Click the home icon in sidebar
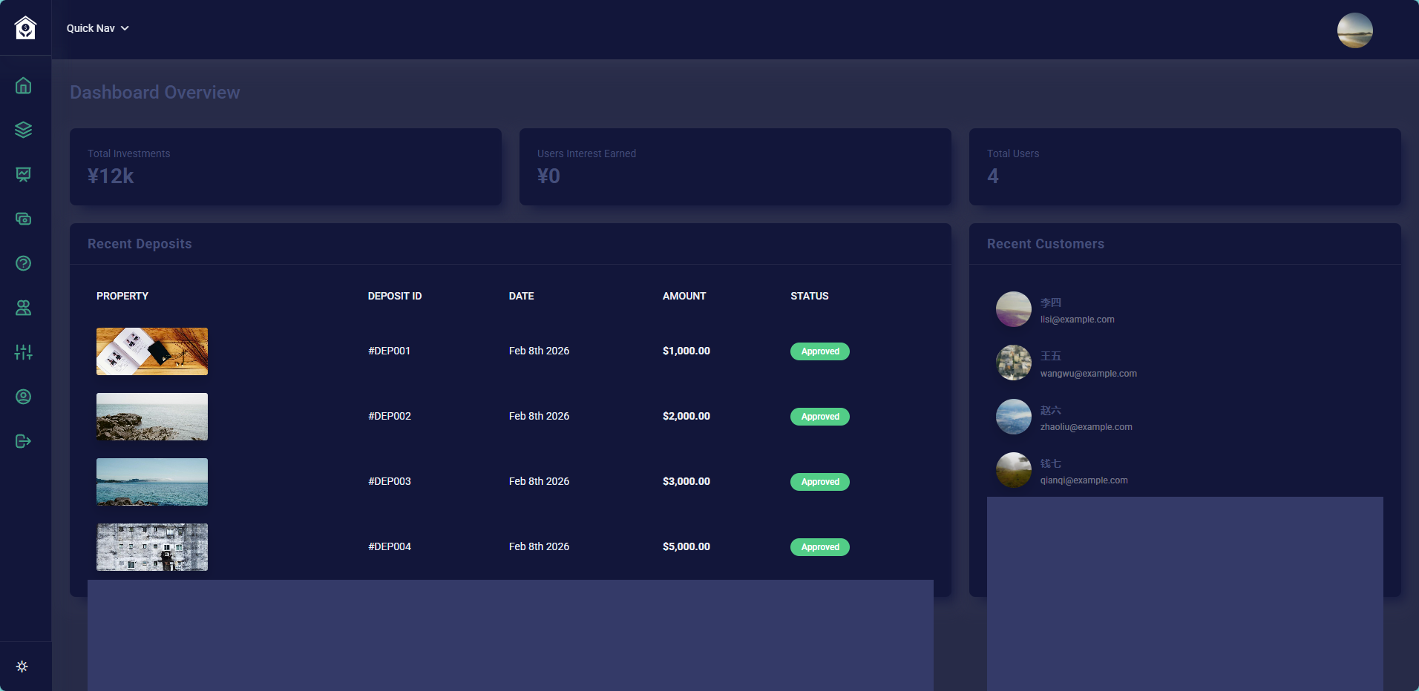The image size is (1419, 691). point(24,86)
